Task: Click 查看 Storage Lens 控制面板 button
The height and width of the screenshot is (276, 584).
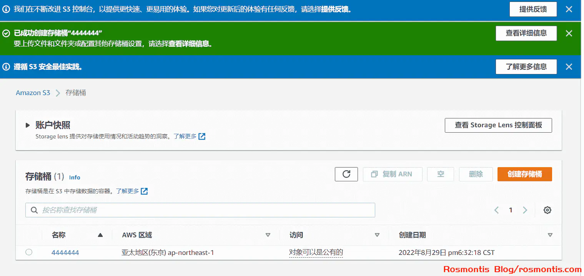Action: point(498,125)
